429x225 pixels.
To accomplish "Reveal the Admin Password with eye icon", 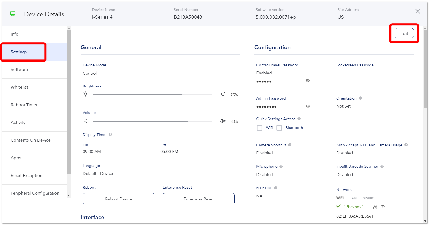I will click(x=308, y=106).
